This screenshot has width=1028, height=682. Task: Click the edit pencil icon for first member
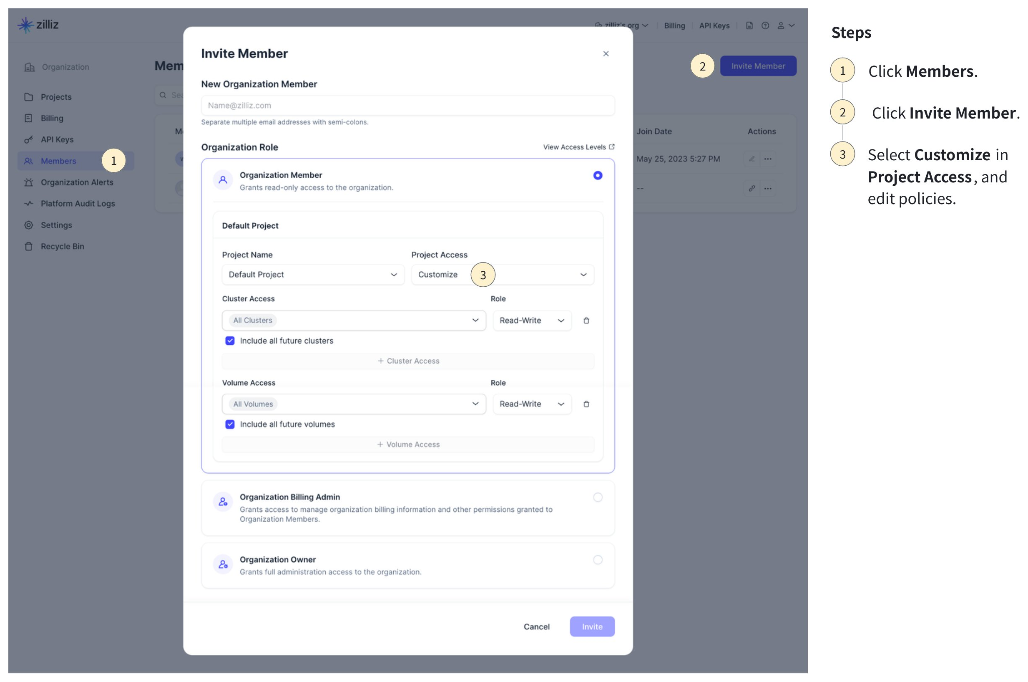coord(751,159)
